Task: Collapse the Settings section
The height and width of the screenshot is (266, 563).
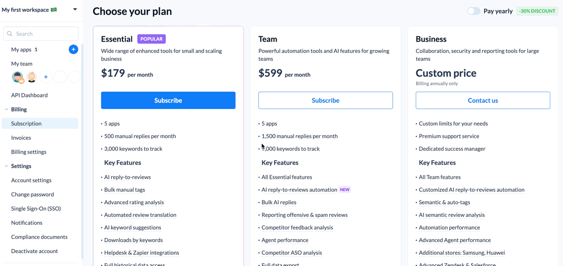Action: [x=6, y=166]
